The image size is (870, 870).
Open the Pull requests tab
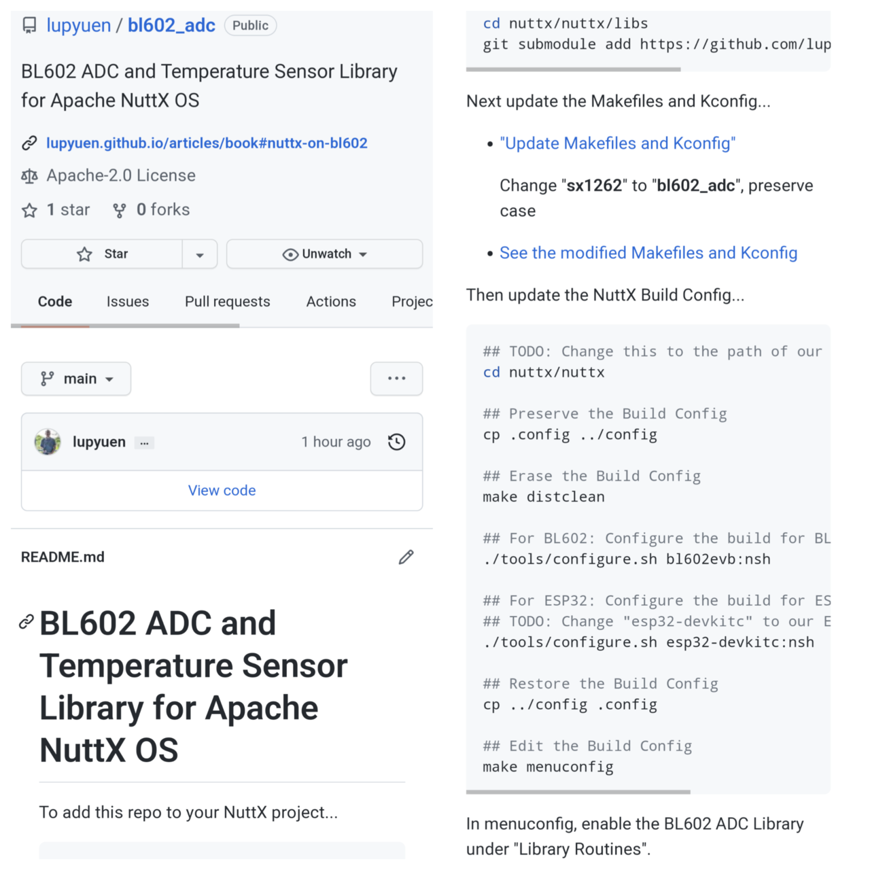pos(227,302)
